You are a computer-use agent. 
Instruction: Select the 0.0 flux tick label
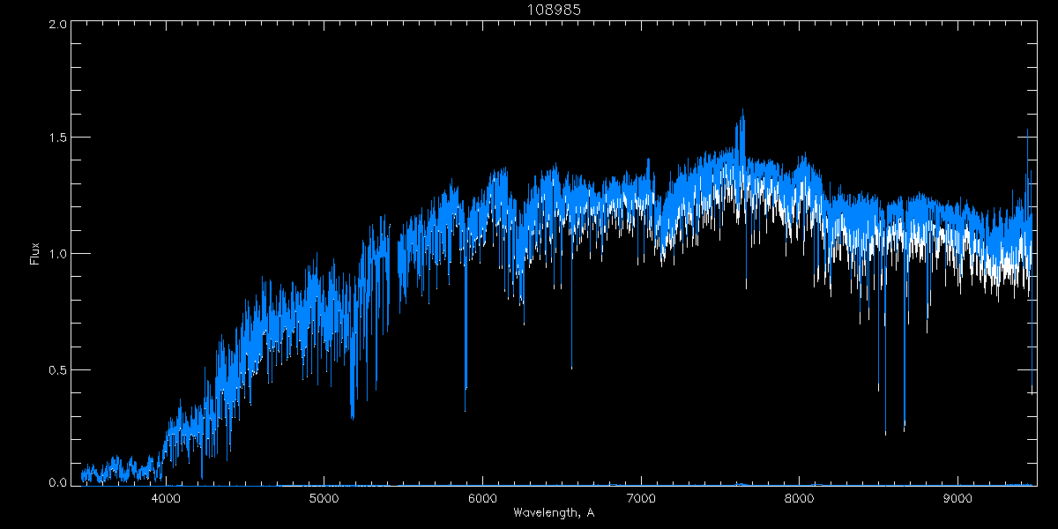tap(57, 483)
